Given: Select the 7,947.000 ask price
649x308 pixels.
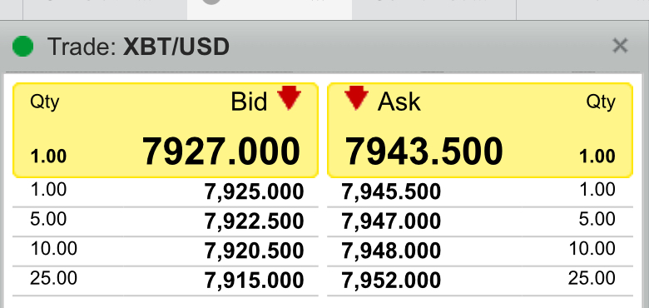Looking at the screenshot, I should tap(391, 222).
